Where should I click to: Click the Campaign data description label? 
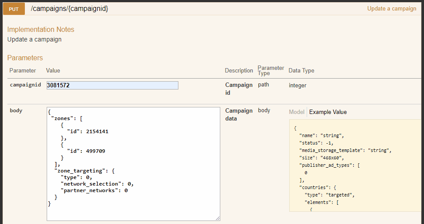pos(239,114)
